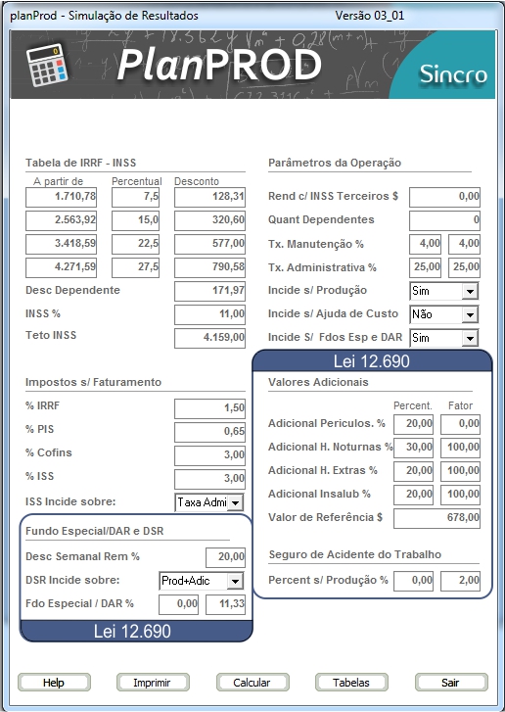Click the first Tx. Administrativa % field
505x712 pixels.
click(425, 267)
